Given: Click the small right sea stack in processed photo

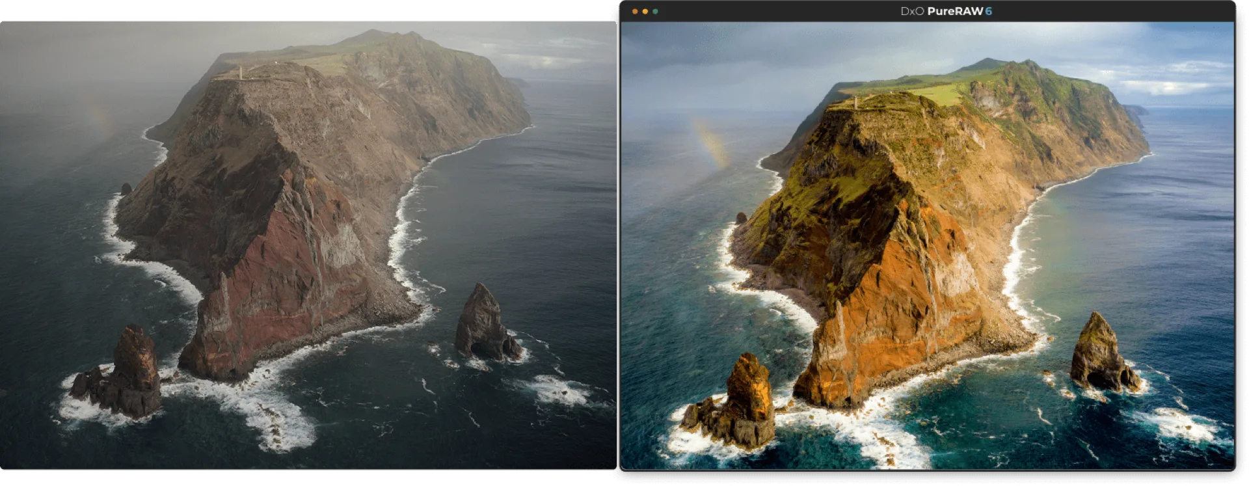Looking at the screenshot, I should pos(1103,353).
